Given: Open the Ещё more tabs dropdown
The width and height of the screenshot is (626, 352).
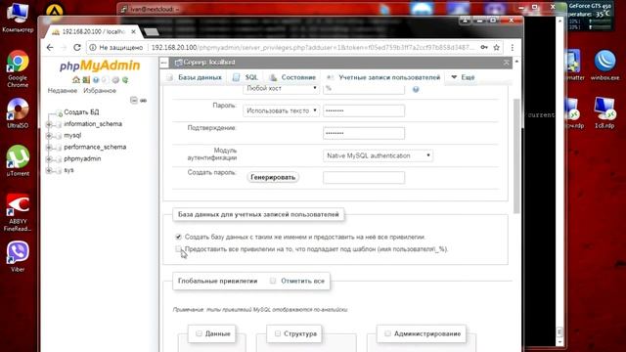Looking at the screenshot, I should 463,77.
